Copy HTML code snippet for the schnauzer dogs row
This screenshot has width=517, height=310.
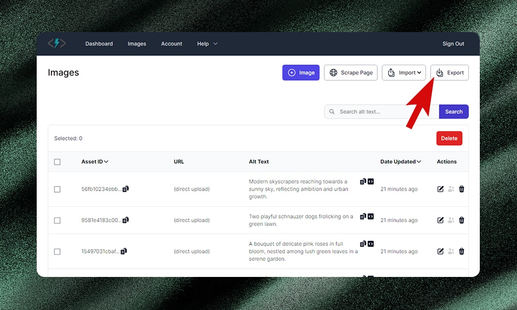click(371, 216)
